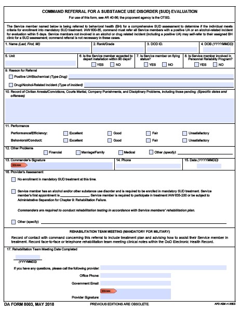Mark Performance/Efficiency as Fair
The width and height of the screenshot is (240, 313).
[x=149, y=133]
